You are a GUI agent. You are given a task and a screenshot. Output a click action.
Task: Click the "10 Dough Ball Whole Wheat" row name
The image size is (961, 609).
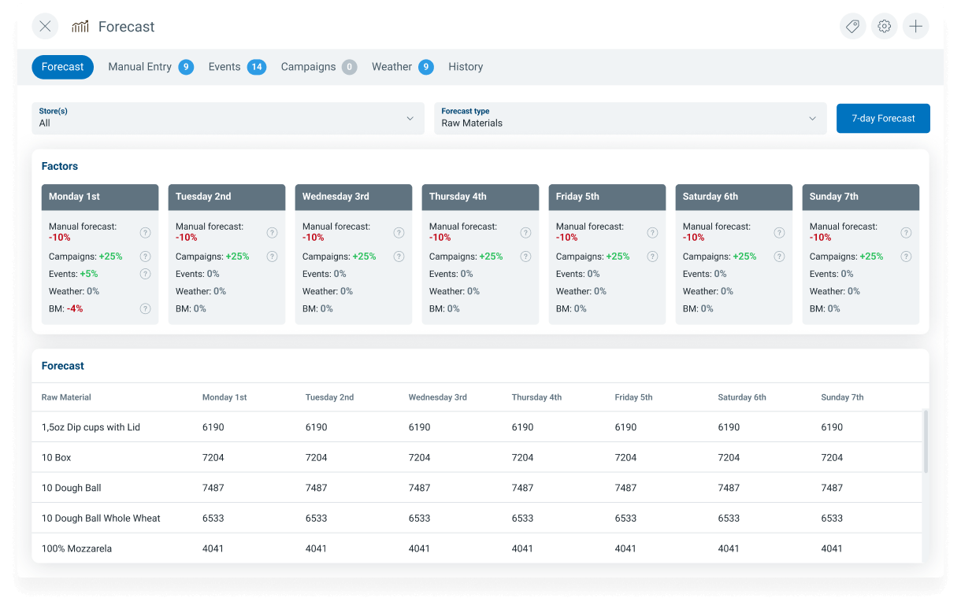point(101,519)
